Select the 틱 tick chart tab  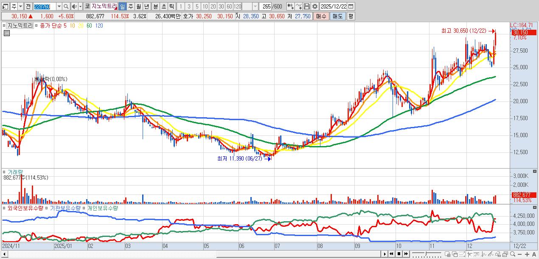coord(171,6)
